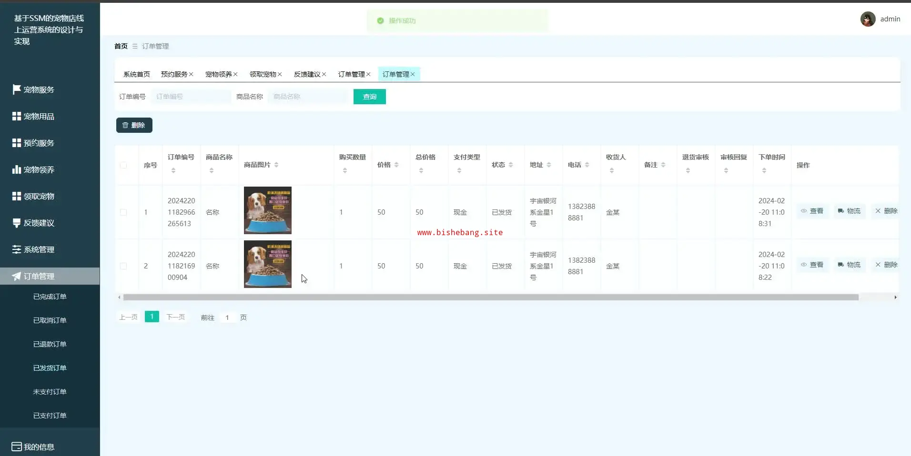Open 宠物服务 flag icon in sidebar
This screenshot has height=456, width=911.
(x=17, y=89)
